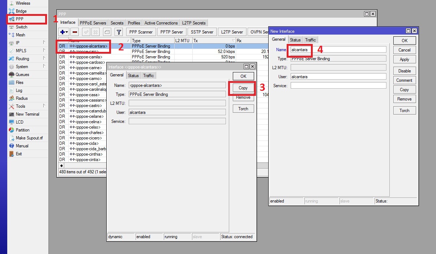Switch to PPPoE Servers tab
Image resolution: width=436 pixels, height=254 pixels.
[93, 23]
